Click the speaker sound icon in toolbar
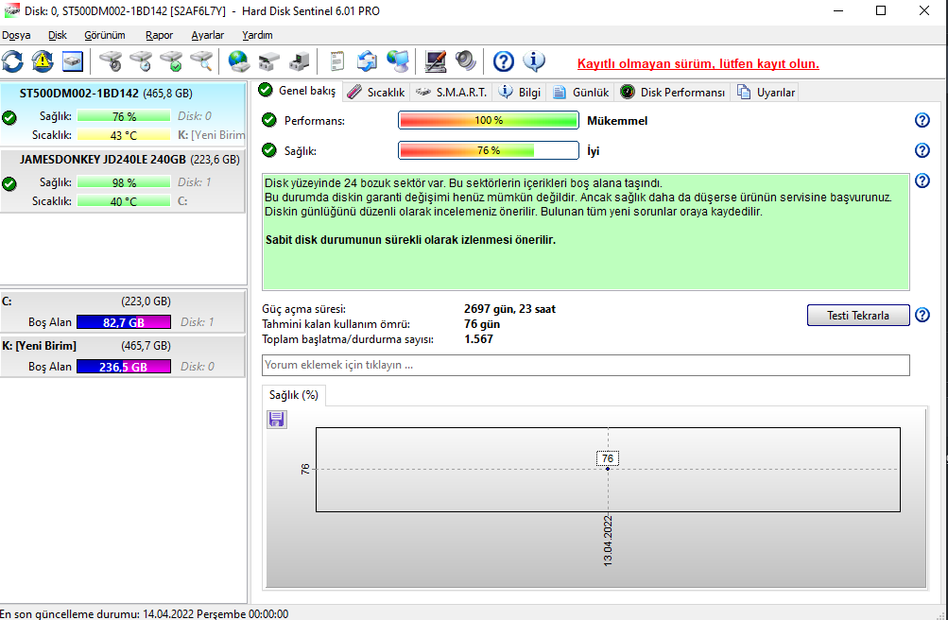Screen dimensions: 948x620 [x=466, y=61]
